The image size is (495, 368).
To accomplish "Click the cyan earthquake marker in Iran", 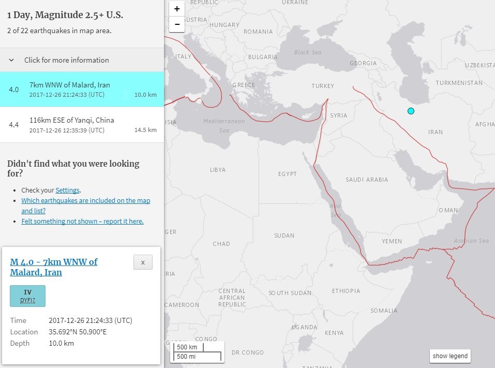I will point(411,111).
